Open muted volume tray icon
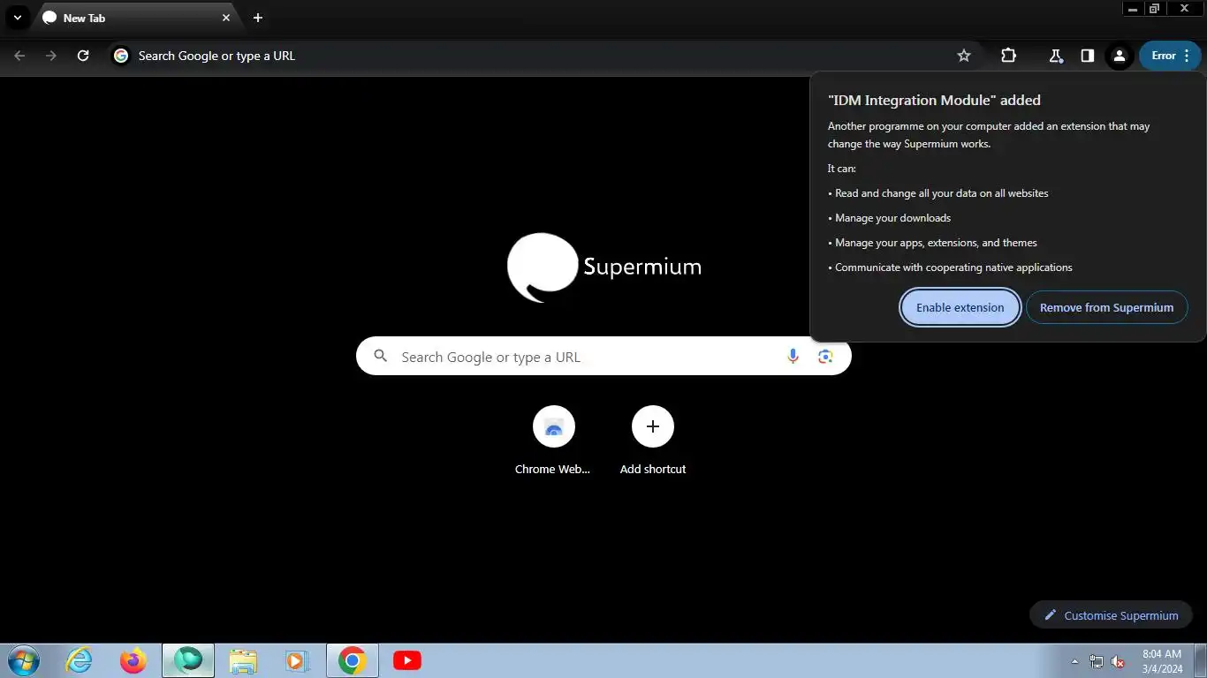Viewport: 1207px width, 678px height. [1118, 661]
